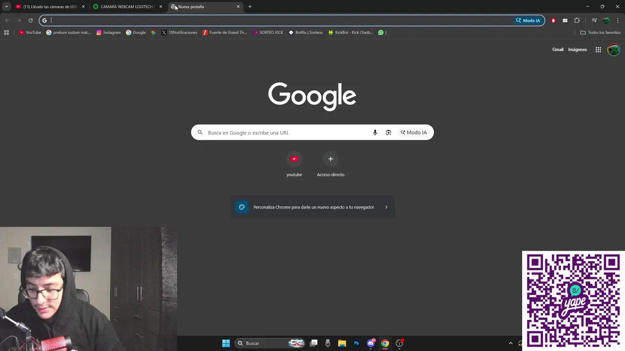This screenshot has height=351, width=625.
Task: Start voice search with microphone icon
Action: point(375,133)
